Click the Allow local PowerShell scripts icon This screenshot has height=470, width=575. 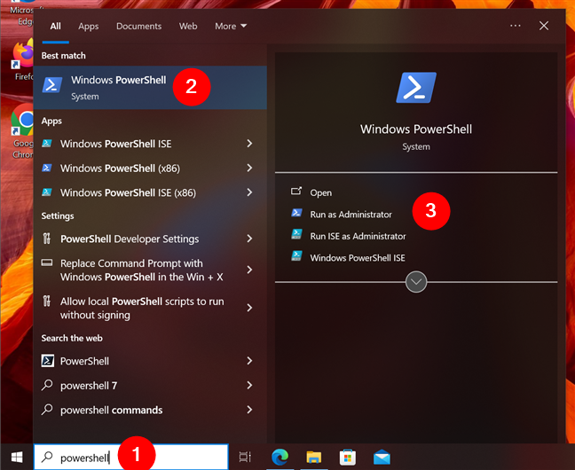click(46, 302)
